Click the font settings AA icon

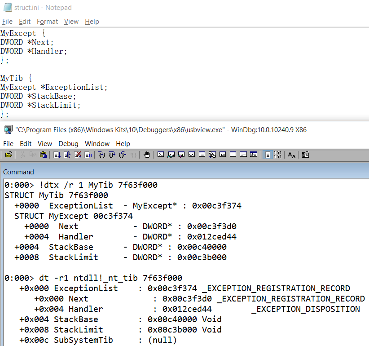pos(291,154)
